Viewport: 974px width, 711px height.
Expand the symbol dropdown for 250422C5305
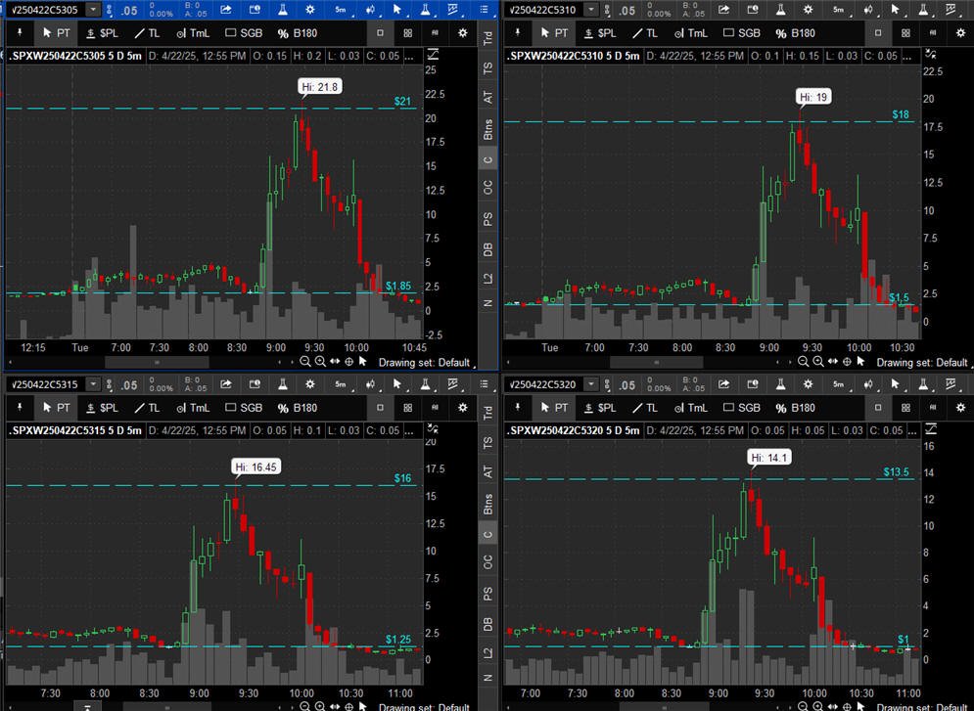click(x=92, y=9)
